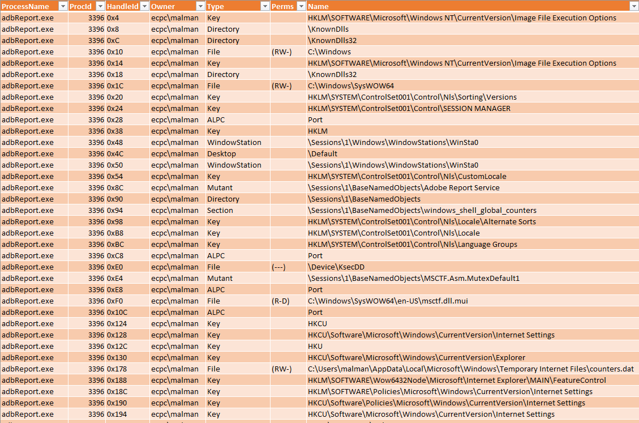Select the Mutant type cell for handle 0xE4
The image size is (639, 423).
point(238,278)
